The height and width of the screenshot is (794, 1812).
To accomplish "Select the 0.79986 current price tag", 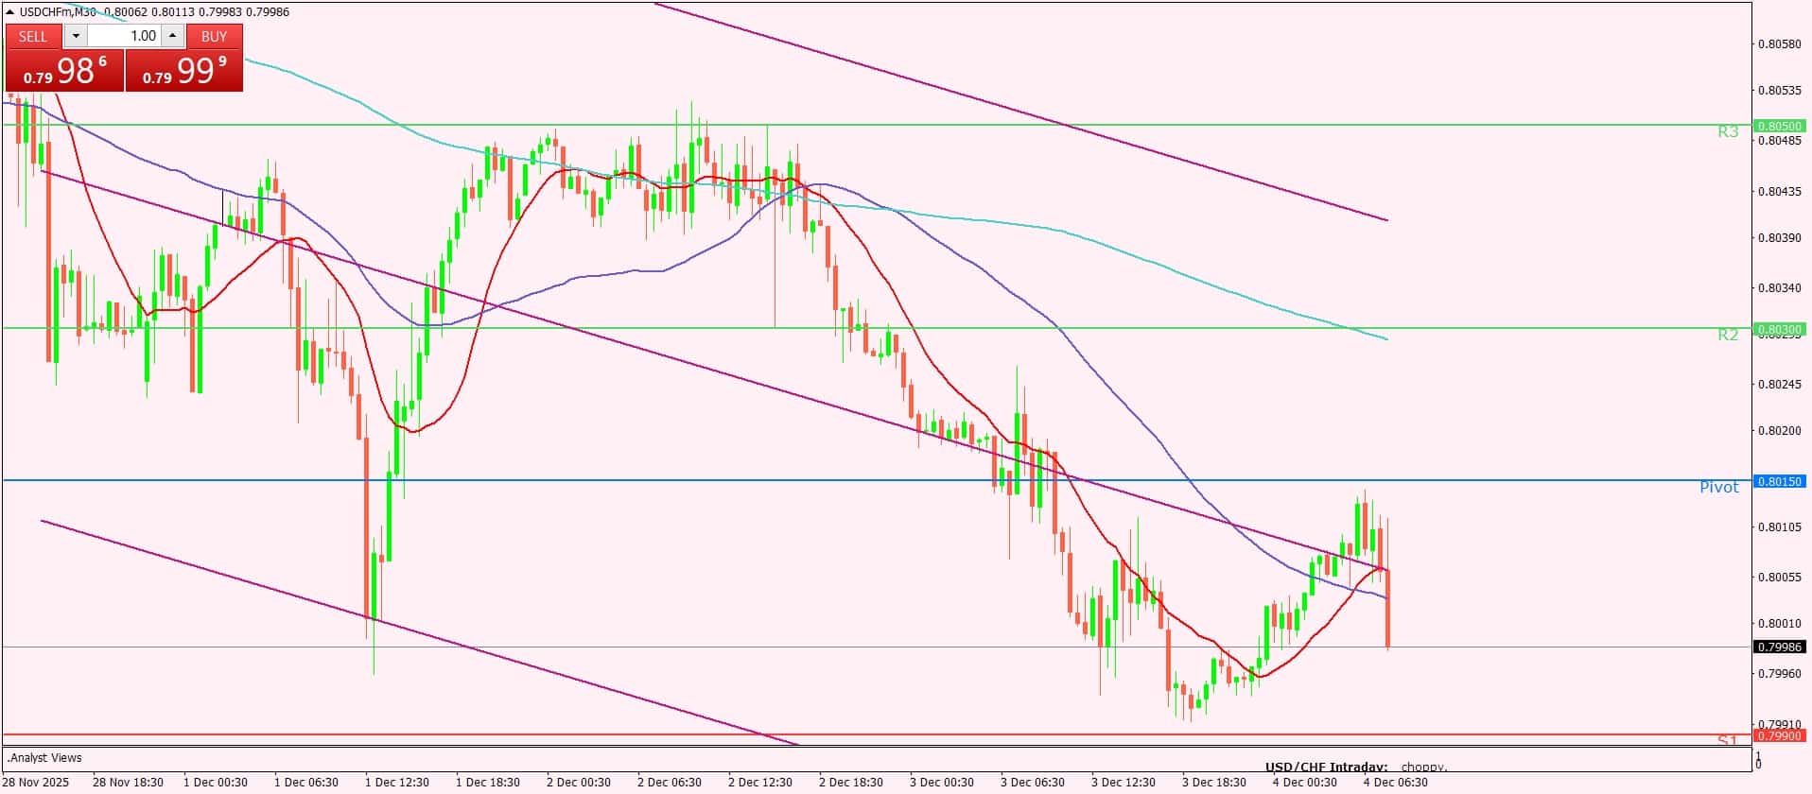I will pyautogui.click(x=1779, y=647).
